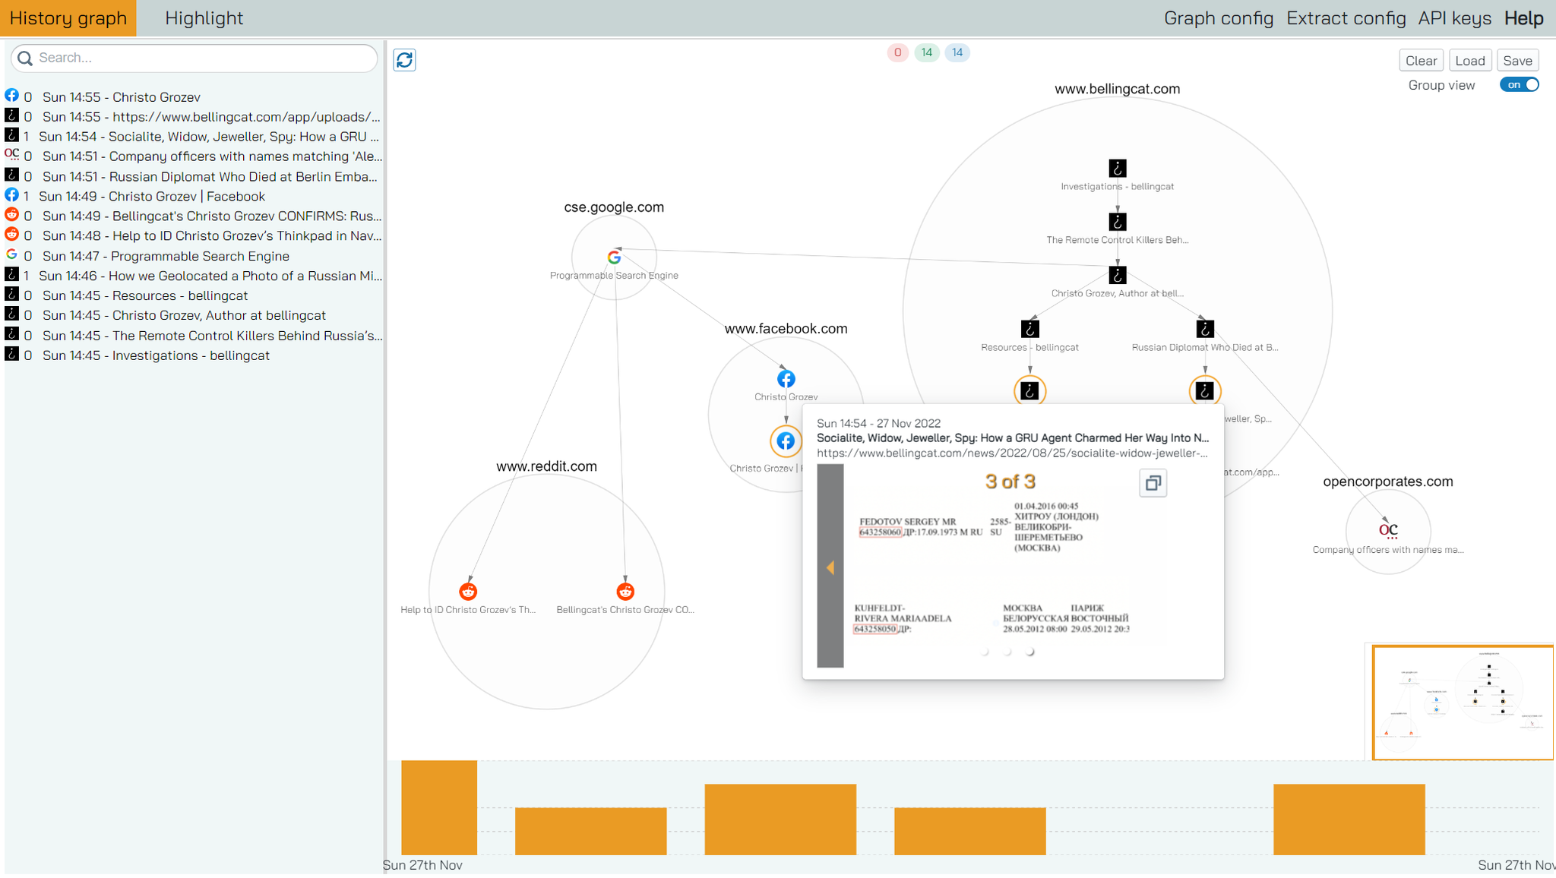The image size is (1556, 878).
Task: Click the graph minimap thumbnail
Action: [1463, 702]
